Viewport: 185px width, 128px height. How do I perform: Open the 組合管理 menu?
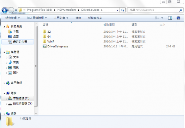pyautogui.click(x=12, y=18)
